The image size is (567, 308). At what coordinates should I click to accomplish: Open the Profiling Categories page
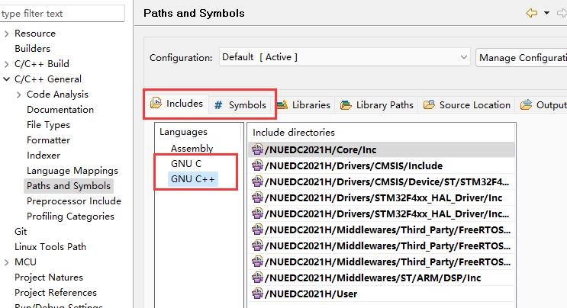point(70,217)
